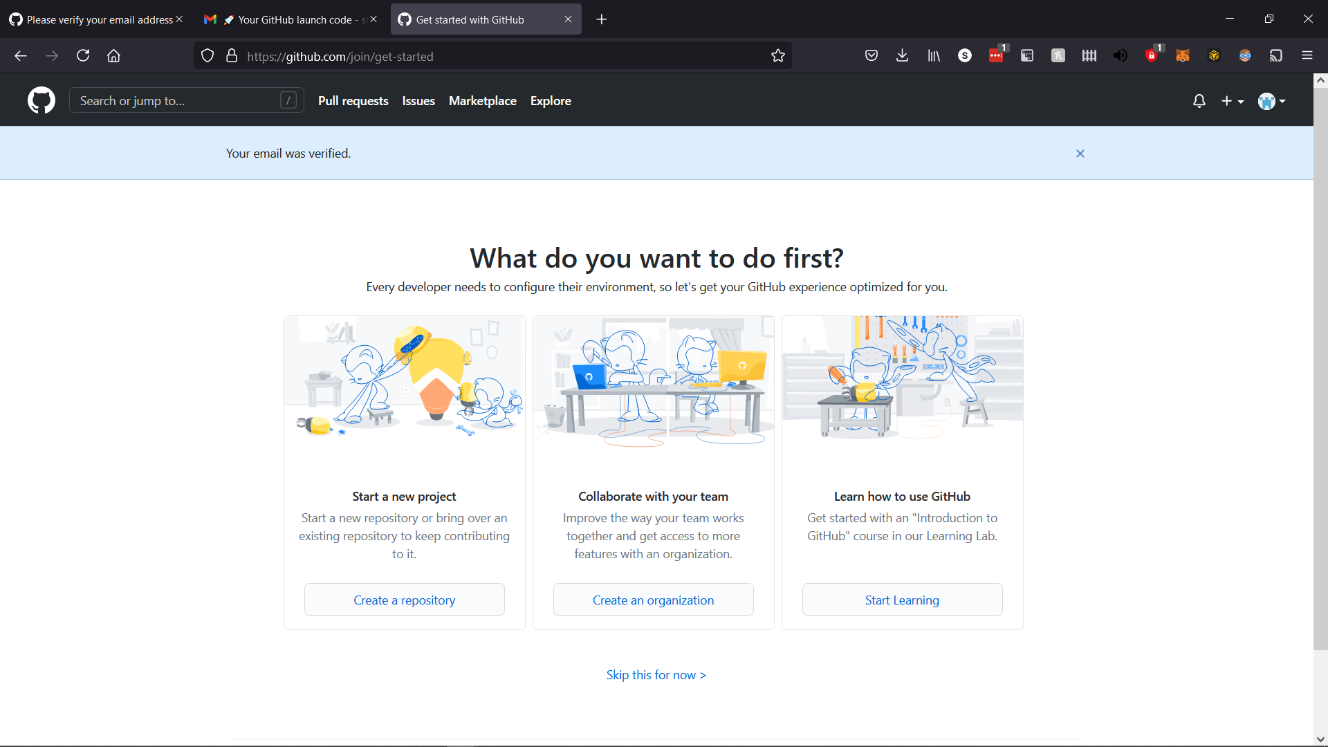Click 'Start Learning' on the GitHub learning card
The width and height of the screenshot is (1328, 747).
(902, 599)
